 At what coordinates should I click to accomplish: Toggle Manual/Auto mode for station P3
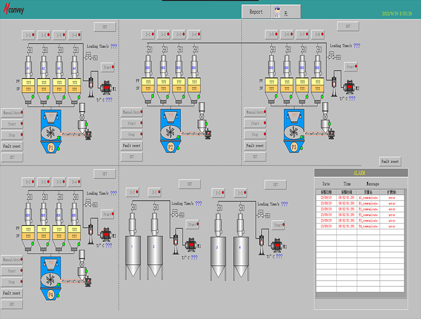[x=255, y=112]
